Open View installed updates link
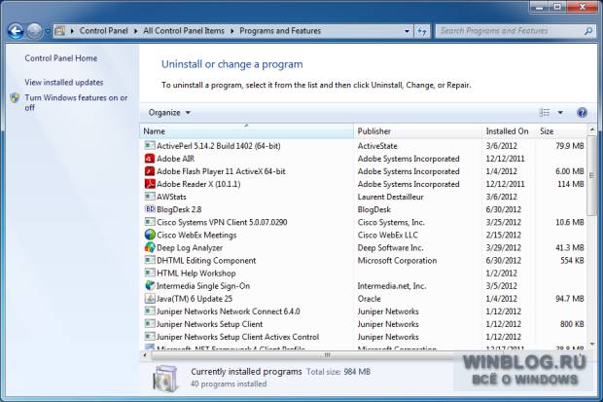 (64, 83)
